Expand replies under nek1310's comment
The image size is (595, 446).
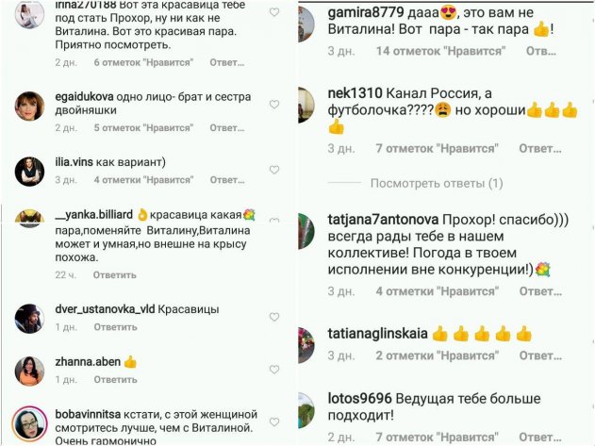pos(437,183)
